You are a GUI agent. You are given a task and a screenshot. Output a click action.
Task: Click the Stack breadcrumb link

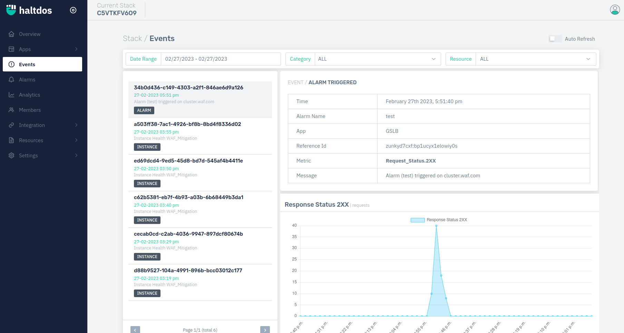click(132, 39)
